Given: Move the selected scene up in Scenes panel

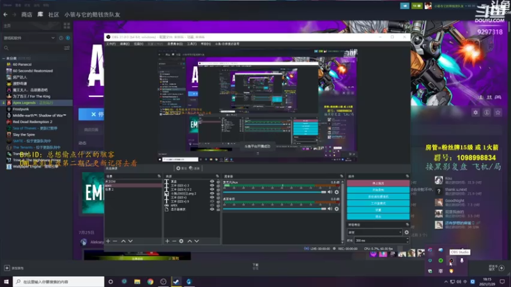Looking at the screenshot, I should pyautogui.click(x=123, y=241).
